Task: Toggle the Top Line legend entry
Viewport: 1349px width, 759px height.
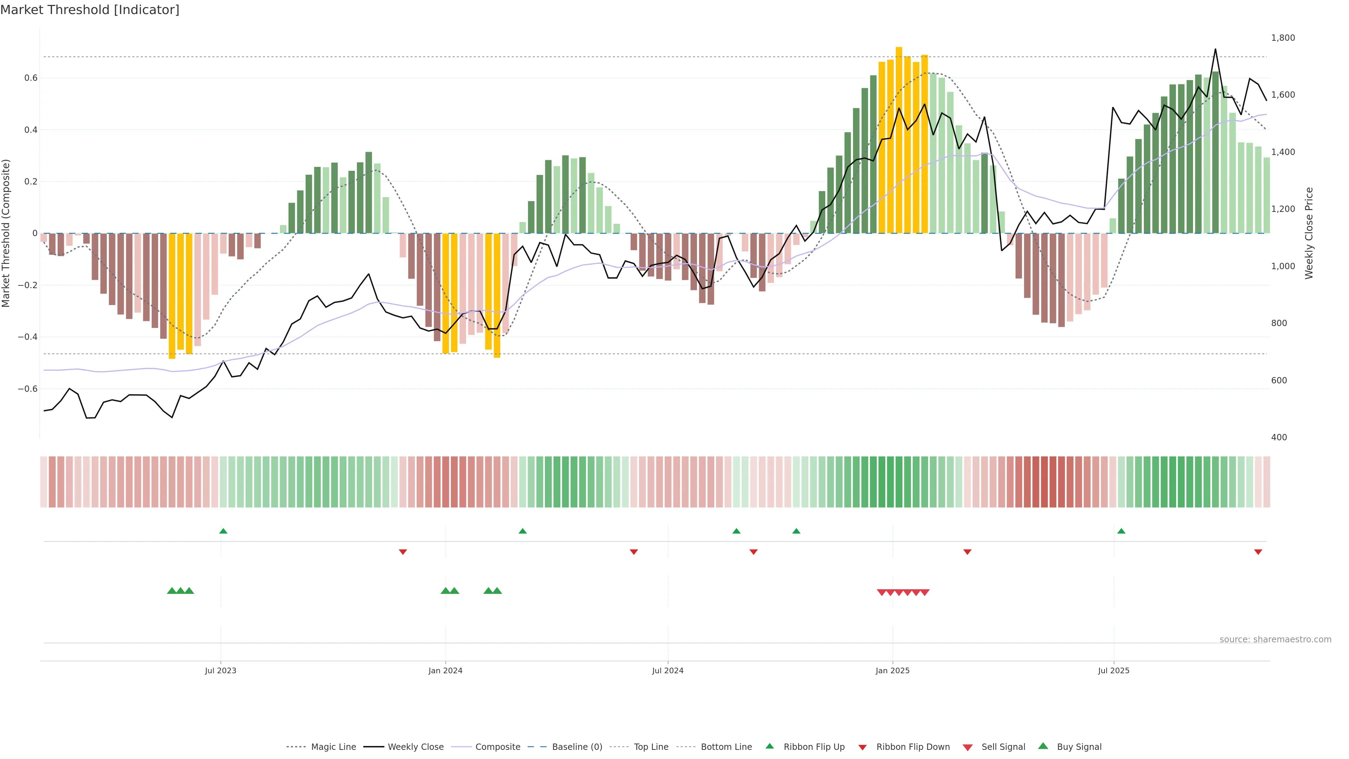Action: tap(651, 747)
